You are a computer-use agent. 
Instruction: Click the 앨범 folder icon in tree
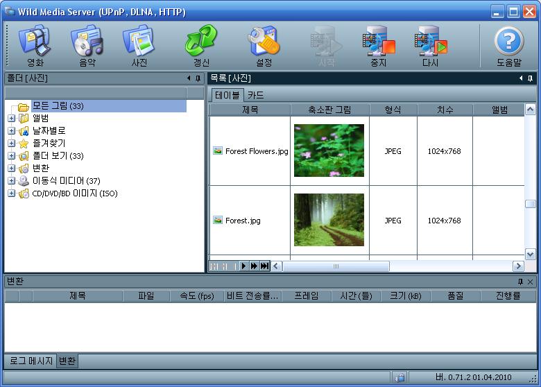coord(24,119)
